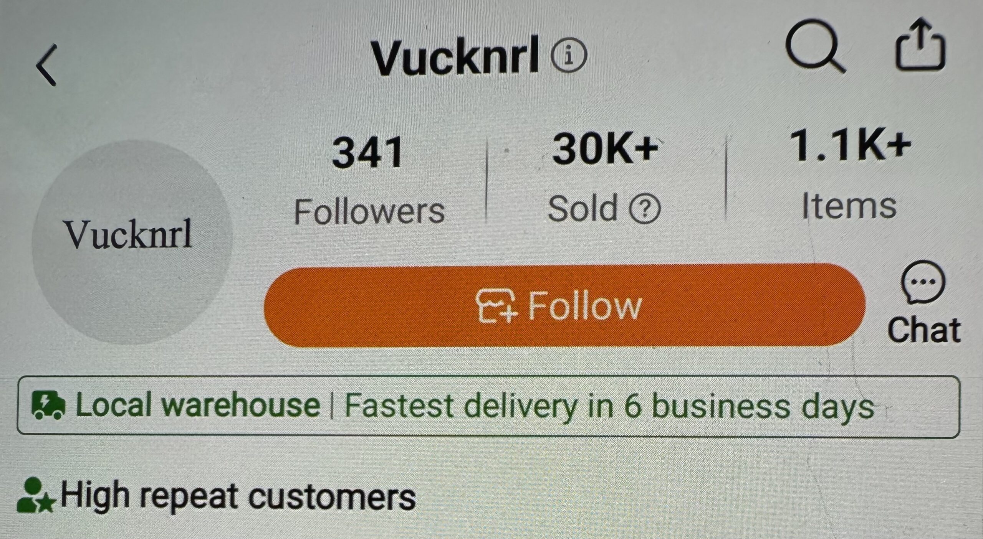Click the High repeat customers text
983x539 pixels.
pyautogui.click(x=238, y=496)
